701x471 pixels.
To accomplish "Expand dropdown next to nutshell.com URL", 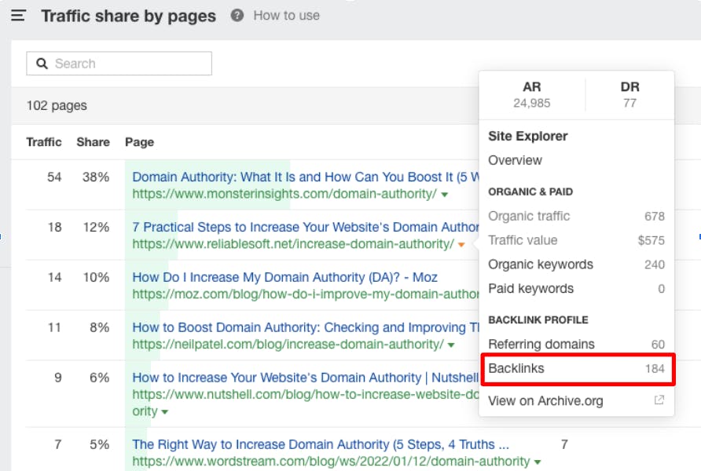I will pyautogui.click(x=165, y=412).
